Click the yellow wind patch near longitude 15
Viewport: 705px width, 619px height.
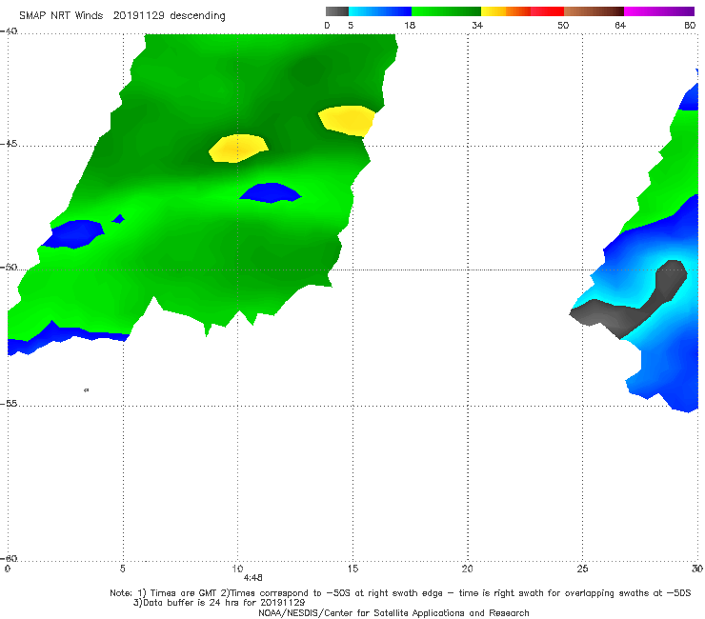pos(347,121)
